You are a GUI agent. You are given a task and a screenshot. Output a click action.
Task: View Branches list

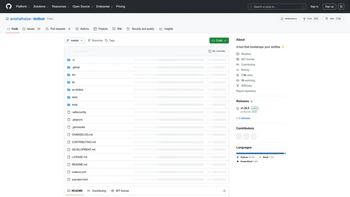[96, 40]
